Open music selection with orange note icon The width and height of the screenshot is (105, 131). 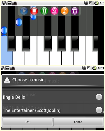pyautogui.click(x=64, y=11)
